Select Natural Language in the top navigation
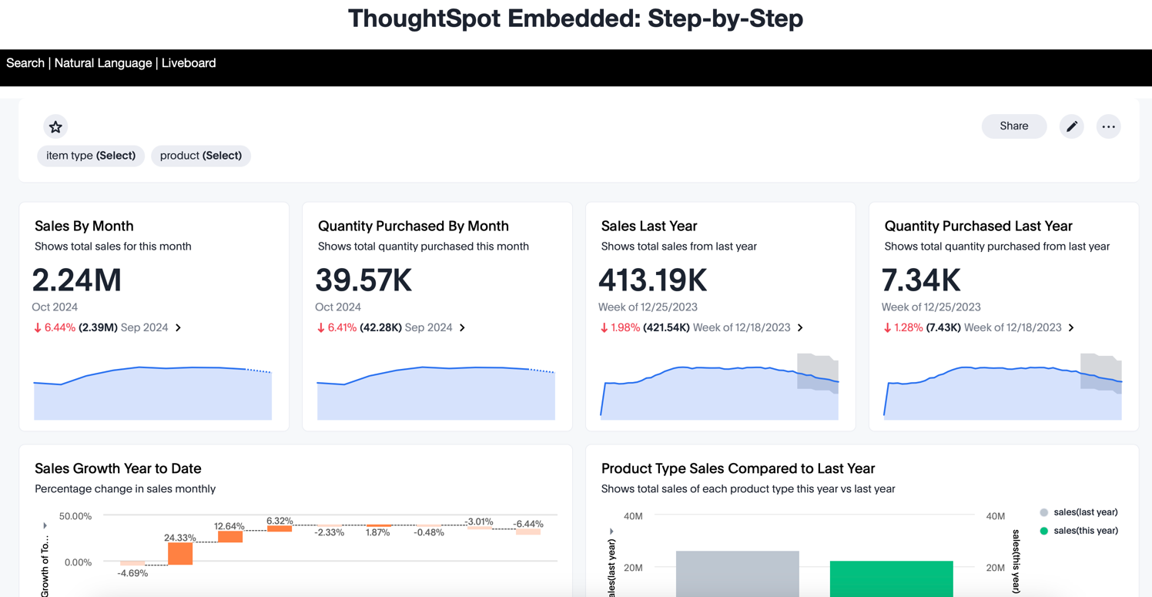Image resolution: width=1152 pixels, height=597 pixels. pos(104,62)
